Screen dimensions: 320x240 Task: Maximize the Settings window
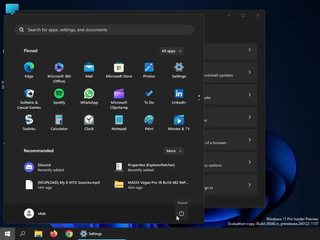pos(243,15)
